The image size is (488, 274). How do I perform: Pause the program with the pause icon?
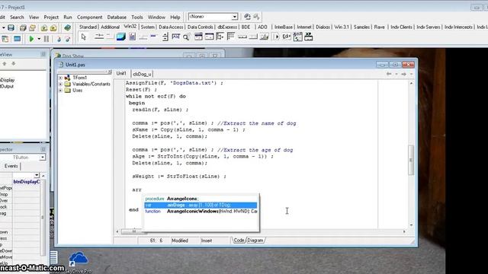click(x=47, y=39)
